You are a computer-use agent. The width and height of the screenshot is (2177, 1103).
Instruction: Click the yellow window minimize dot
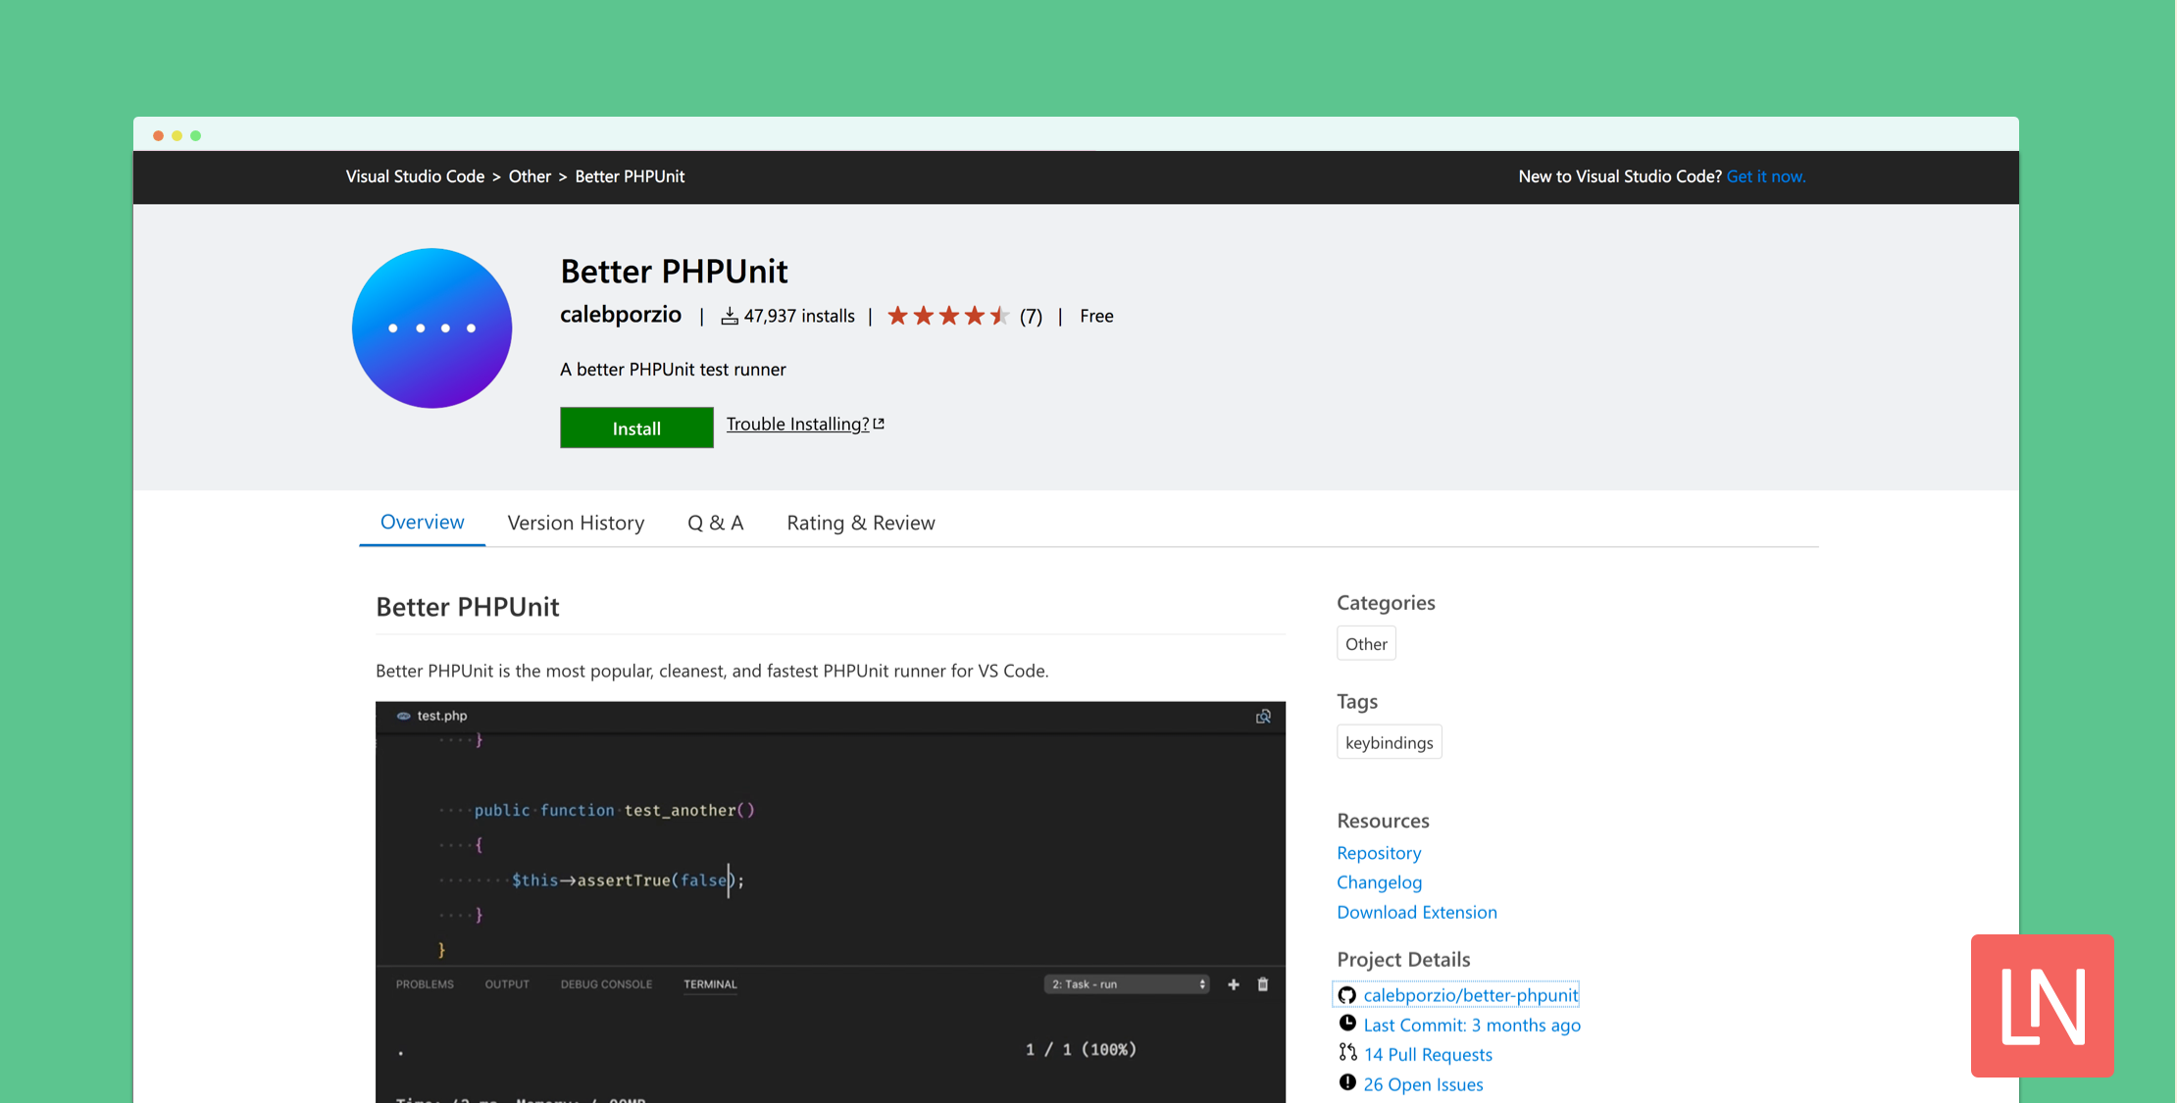coord(177,135)
